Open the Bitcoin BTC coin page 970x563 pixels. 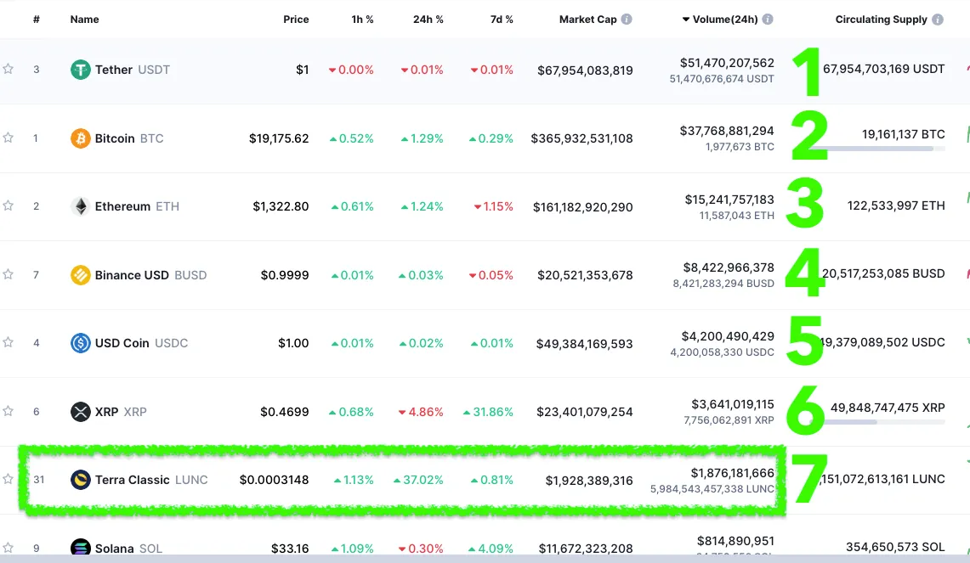129,138
